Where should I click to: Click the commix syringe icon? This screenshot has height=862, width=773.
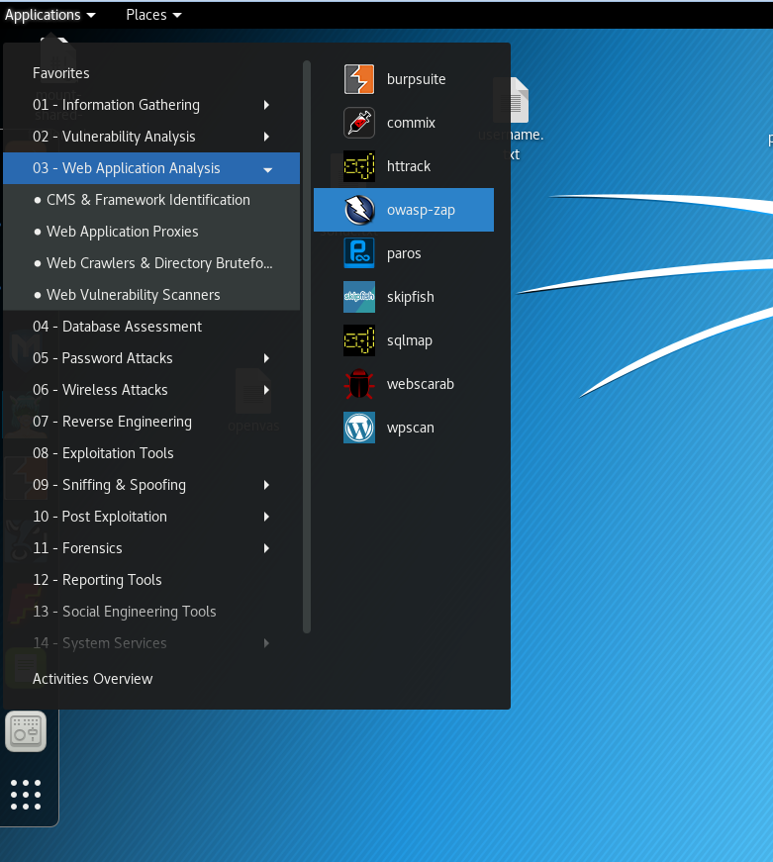tap(359, 123)
